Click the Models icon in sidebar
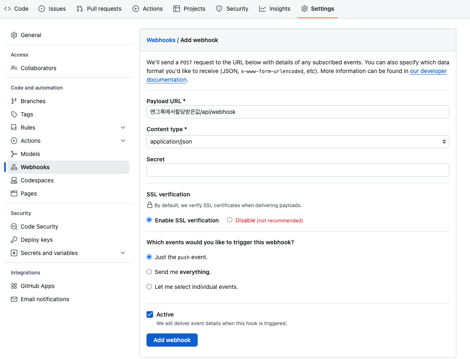470x359 pixels. coord(14,154)
